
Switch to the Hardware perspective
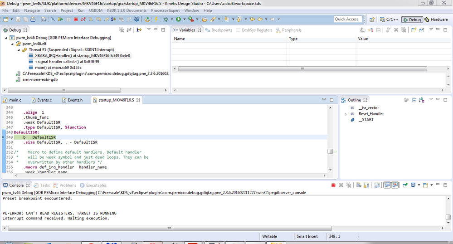click(436, 20)
